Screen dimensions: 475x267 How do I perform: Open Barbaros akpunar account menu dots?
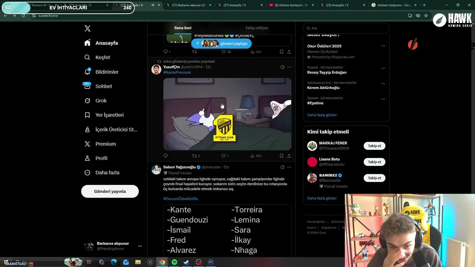[x=140, y=246]
